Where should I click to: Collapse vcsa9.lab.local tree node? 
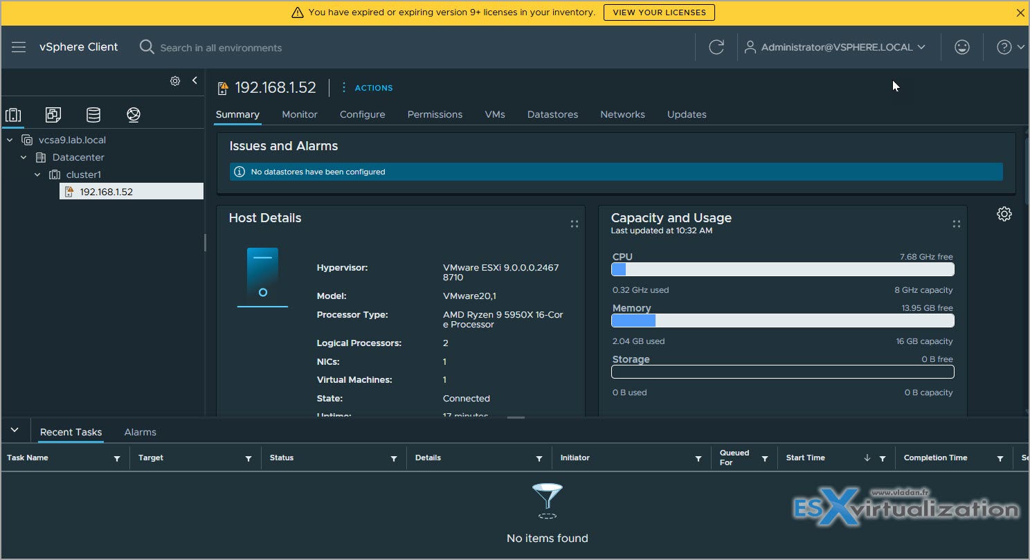coord(10,140)
